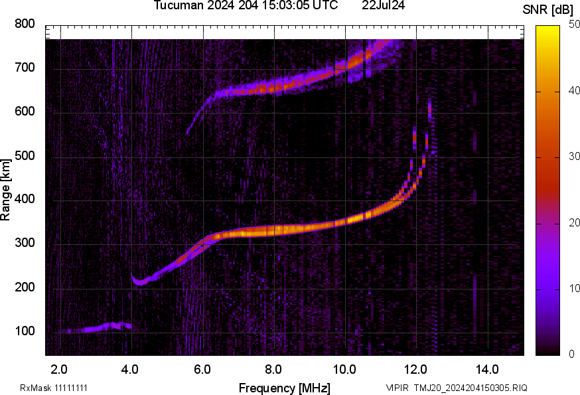This screenshot has height=395, width=580.
Task: Click the colorbar 20 dB tick label
Action: point(574,222)
